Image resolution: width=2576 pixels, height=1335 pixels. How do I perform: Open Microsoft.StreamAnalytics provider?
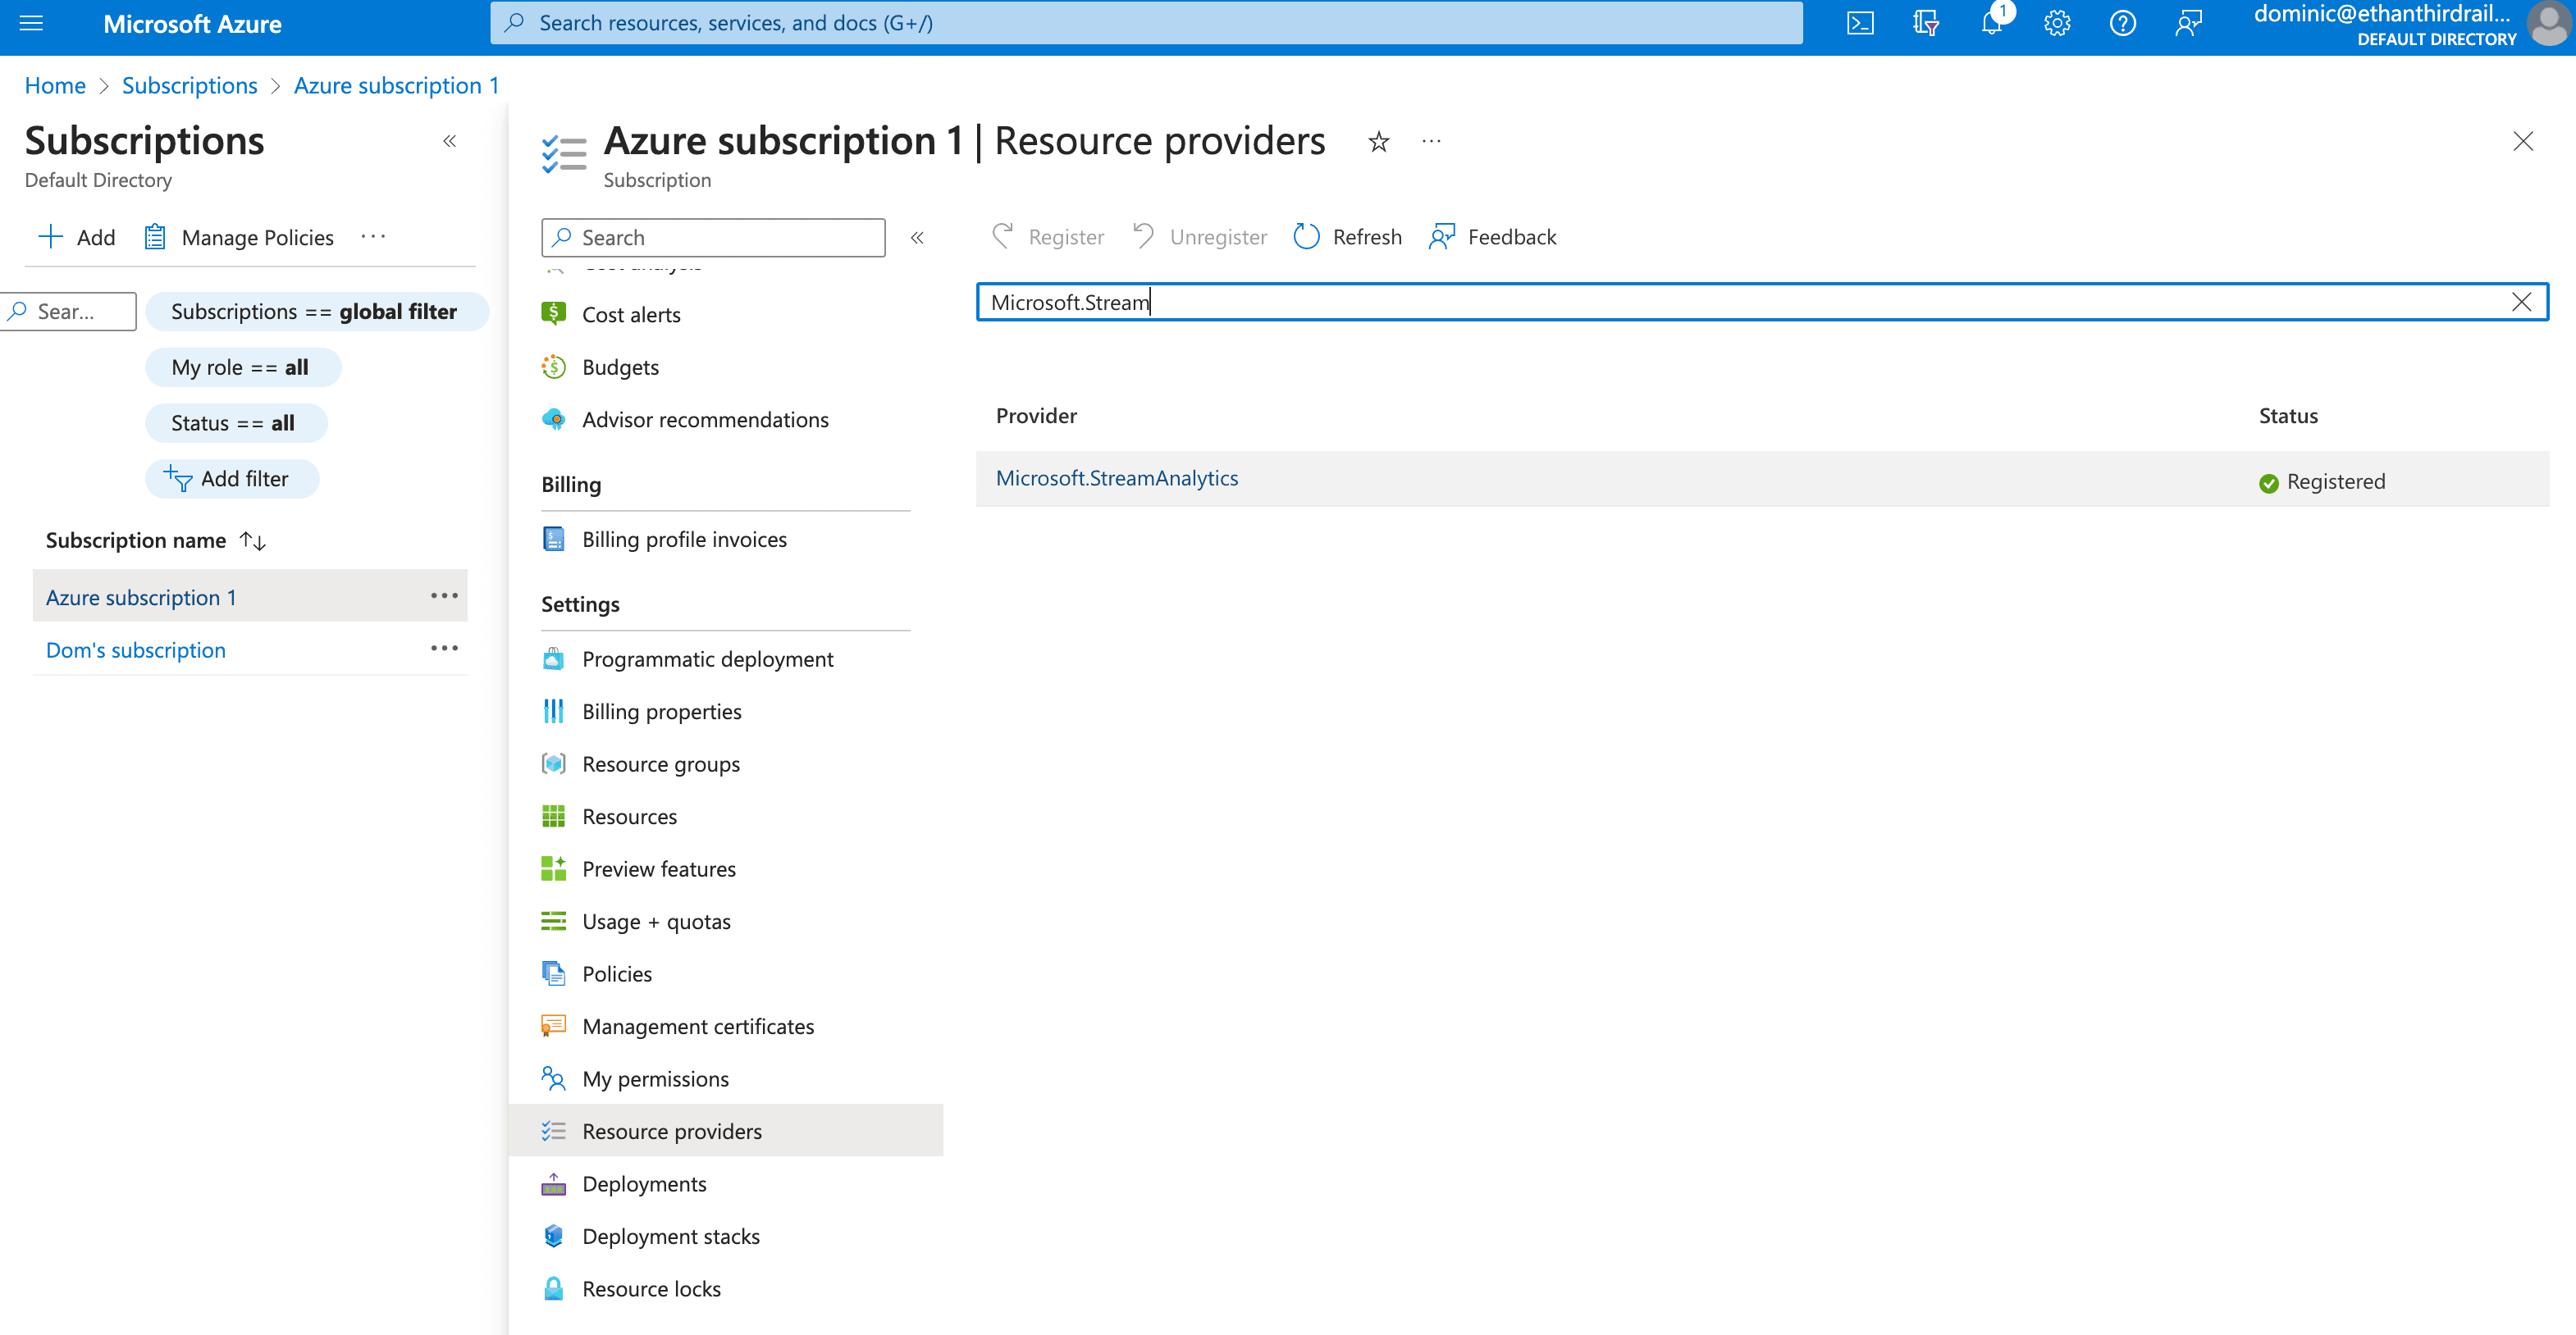click(1117, 479)
